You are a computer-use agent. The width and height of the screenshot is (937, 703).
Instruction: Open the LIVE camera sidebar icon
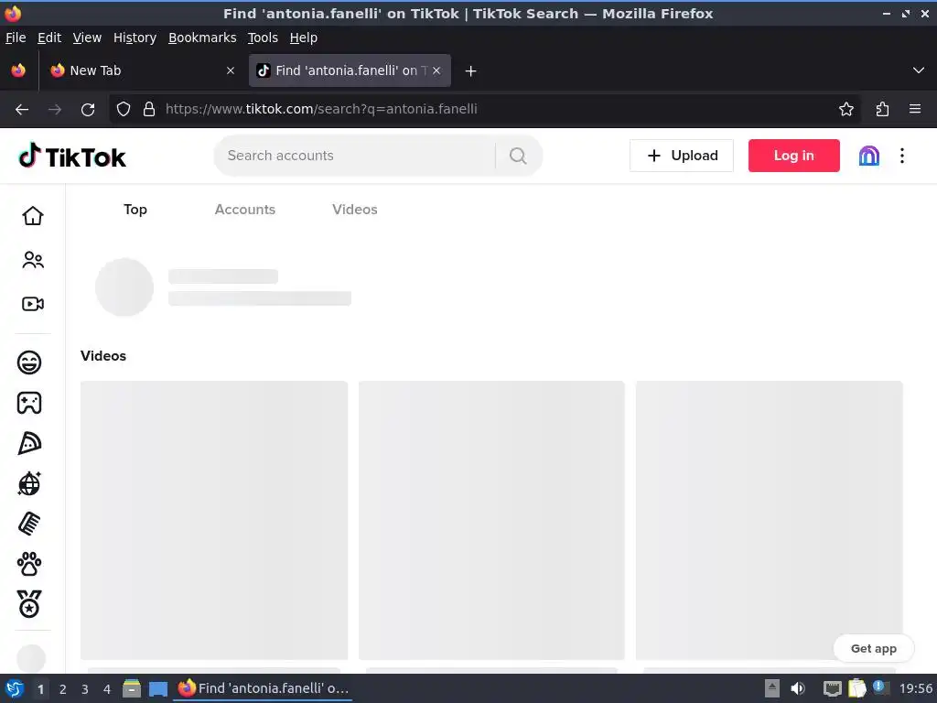click(33, 304)
